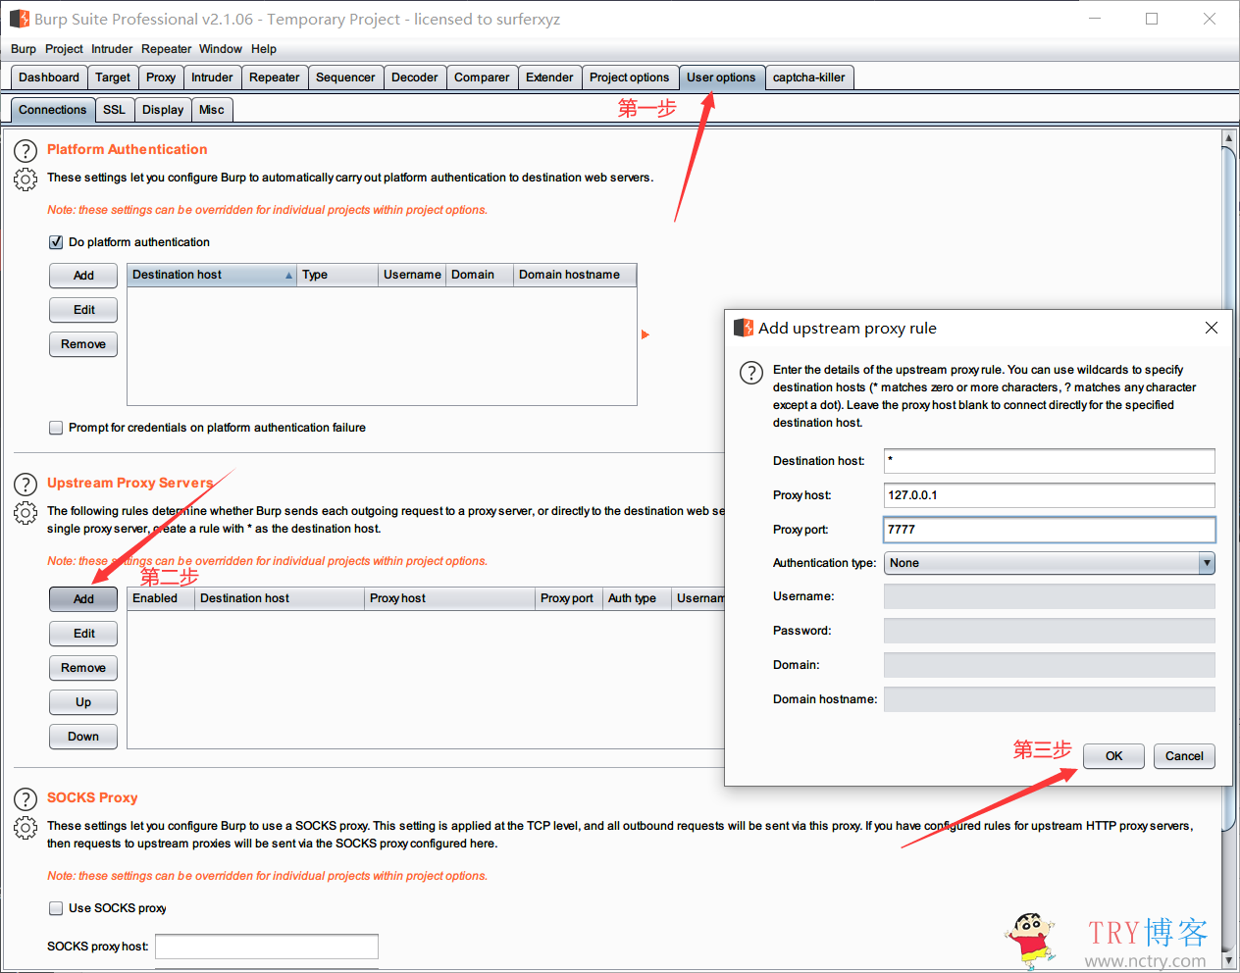Click Down button for upstream proxy rules
Viewport: 1240px width, 973px height.
coord(83,737)
